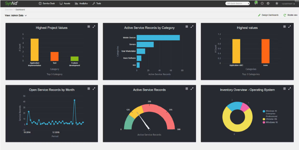Open the Service Desk menu
The image size is (299, 150).
(47, 3)
